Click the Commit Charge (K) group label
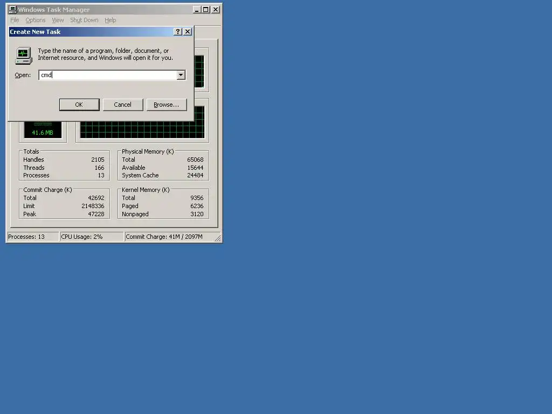 coord(47,190)
